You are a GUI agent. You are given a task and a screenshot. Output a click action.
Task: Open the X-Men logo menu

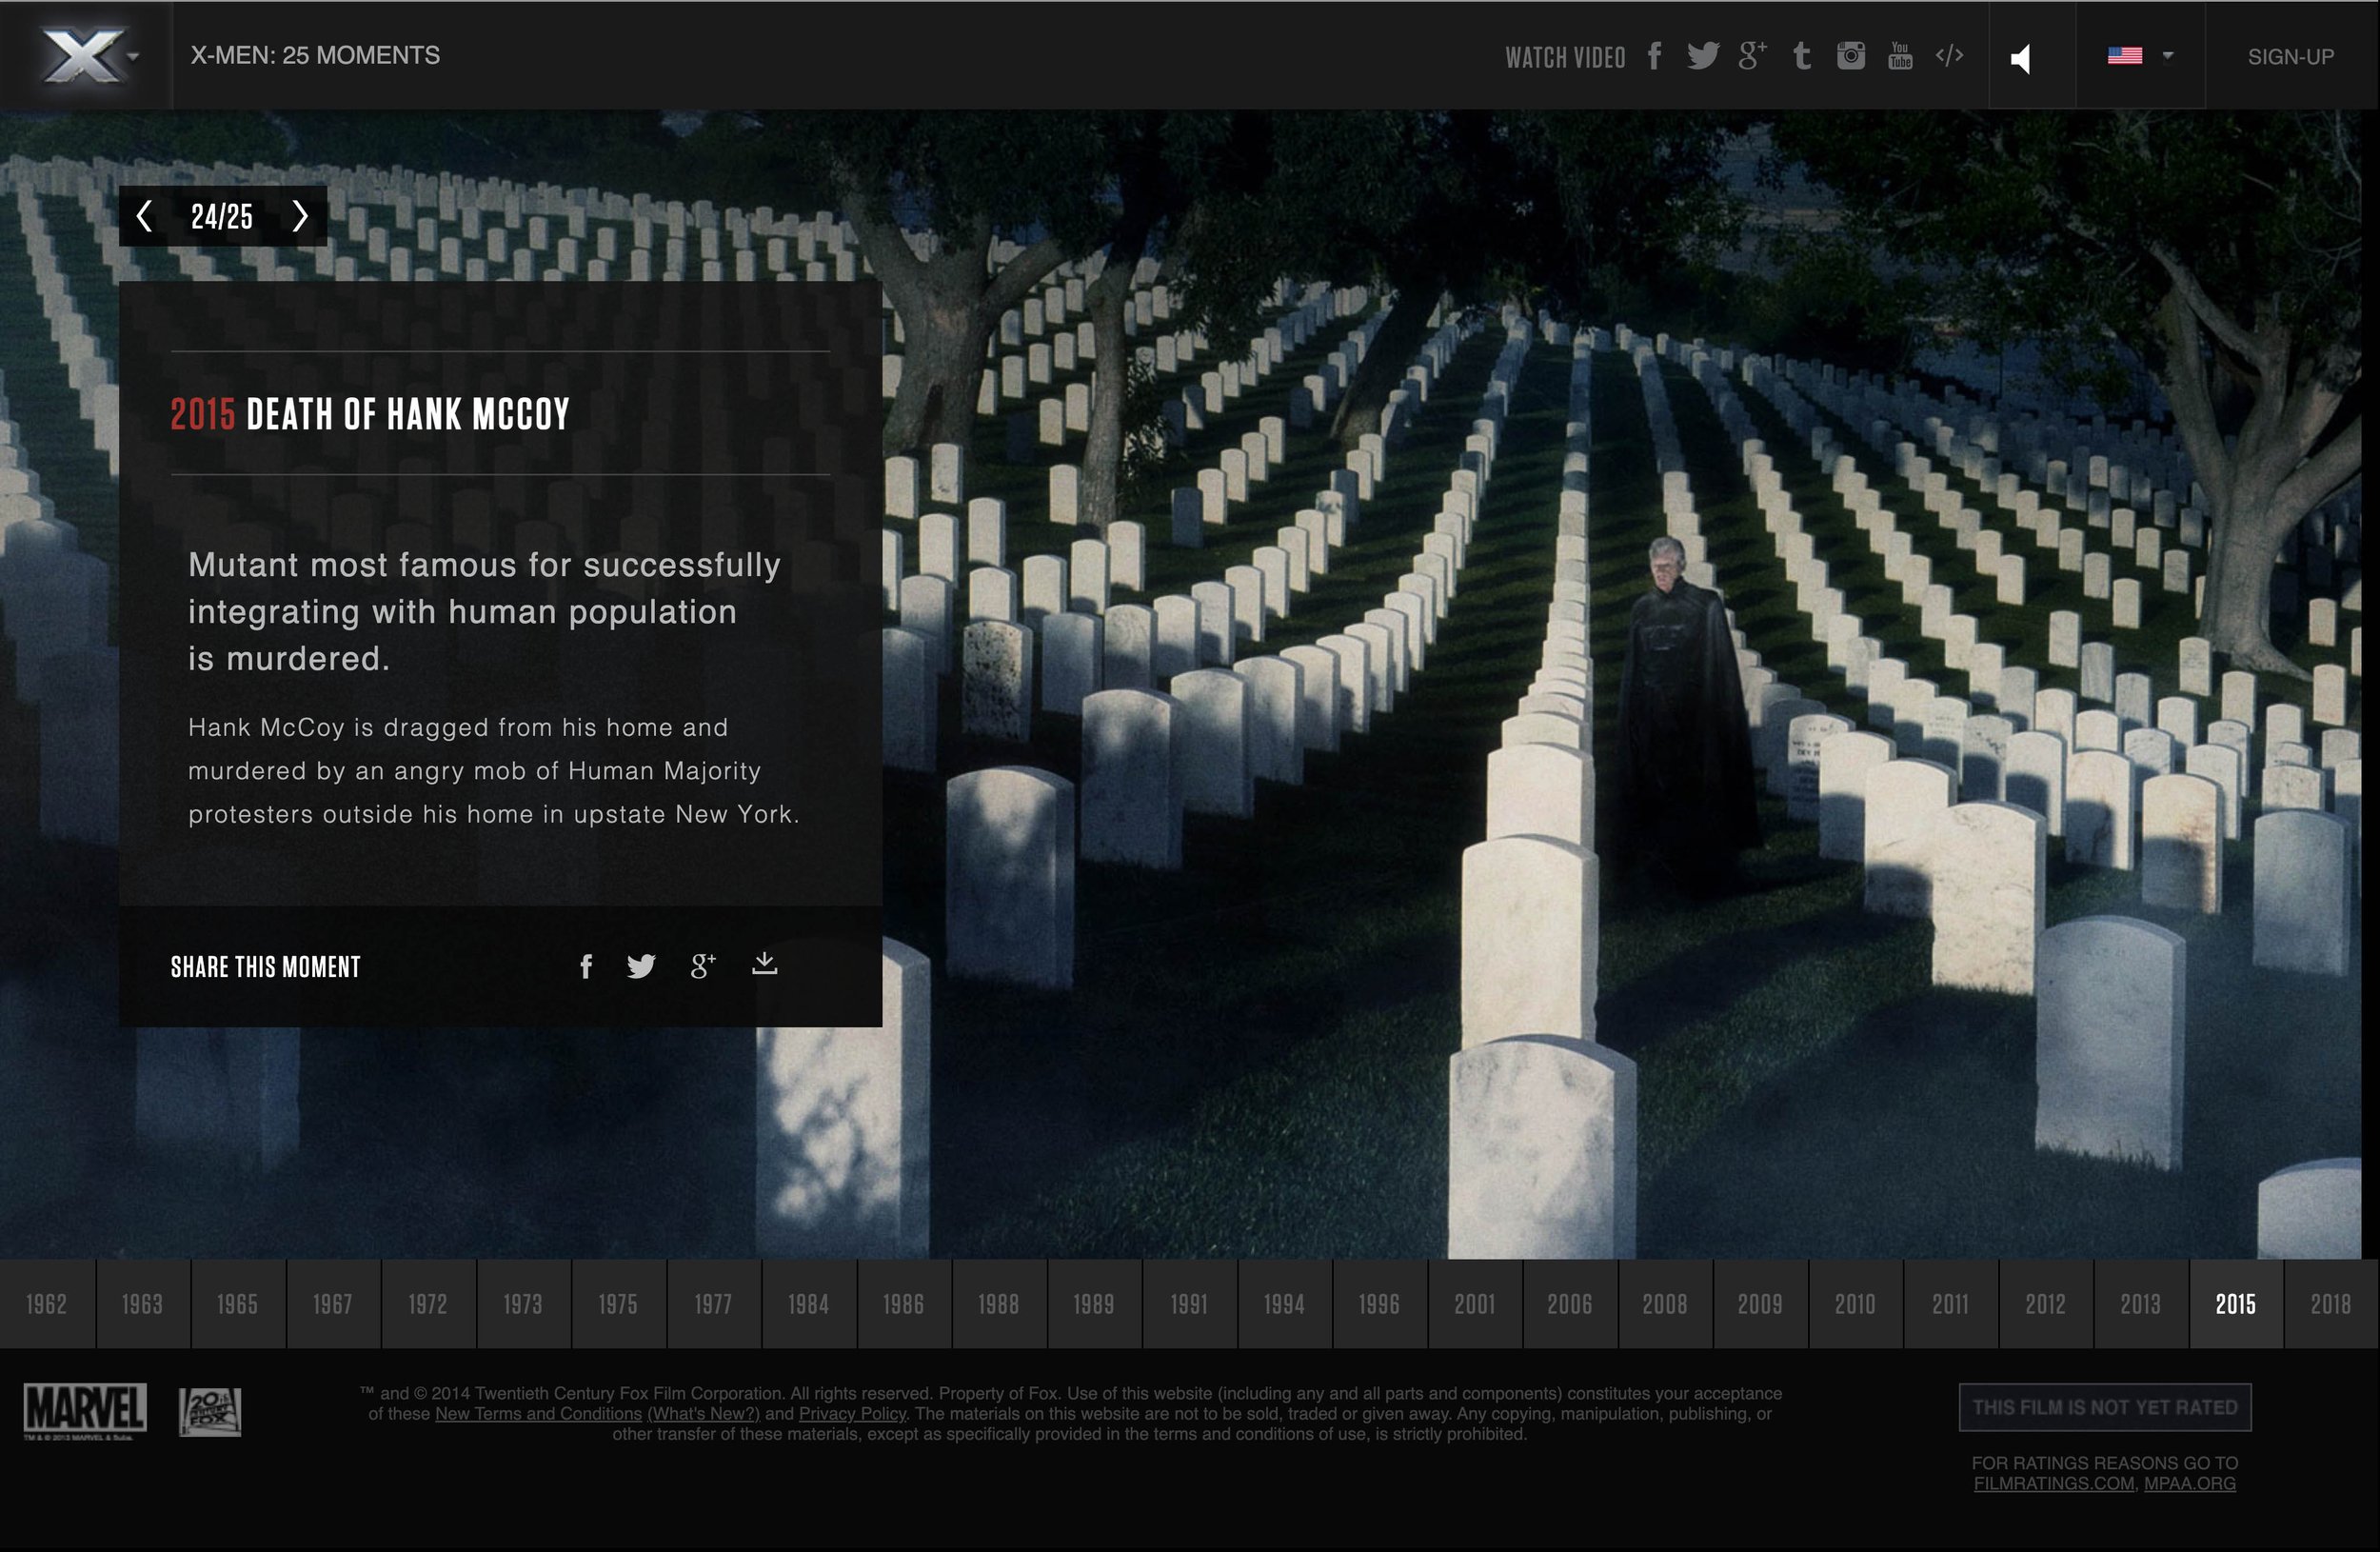(x=88, y=55)
